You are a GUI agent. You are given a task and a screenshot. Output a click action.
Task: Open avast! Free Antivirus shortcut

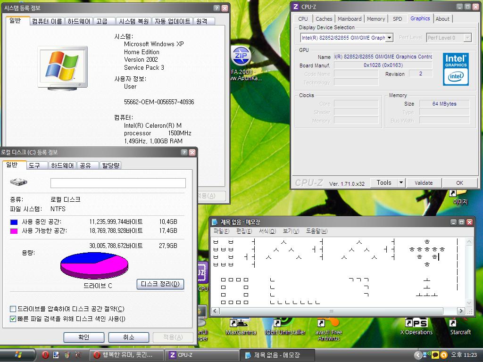click(329, 330)
